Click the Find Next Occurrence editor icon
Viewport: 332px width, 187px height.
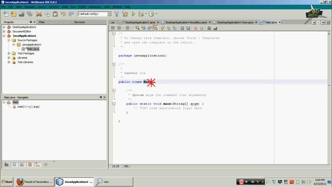[149, 28]
